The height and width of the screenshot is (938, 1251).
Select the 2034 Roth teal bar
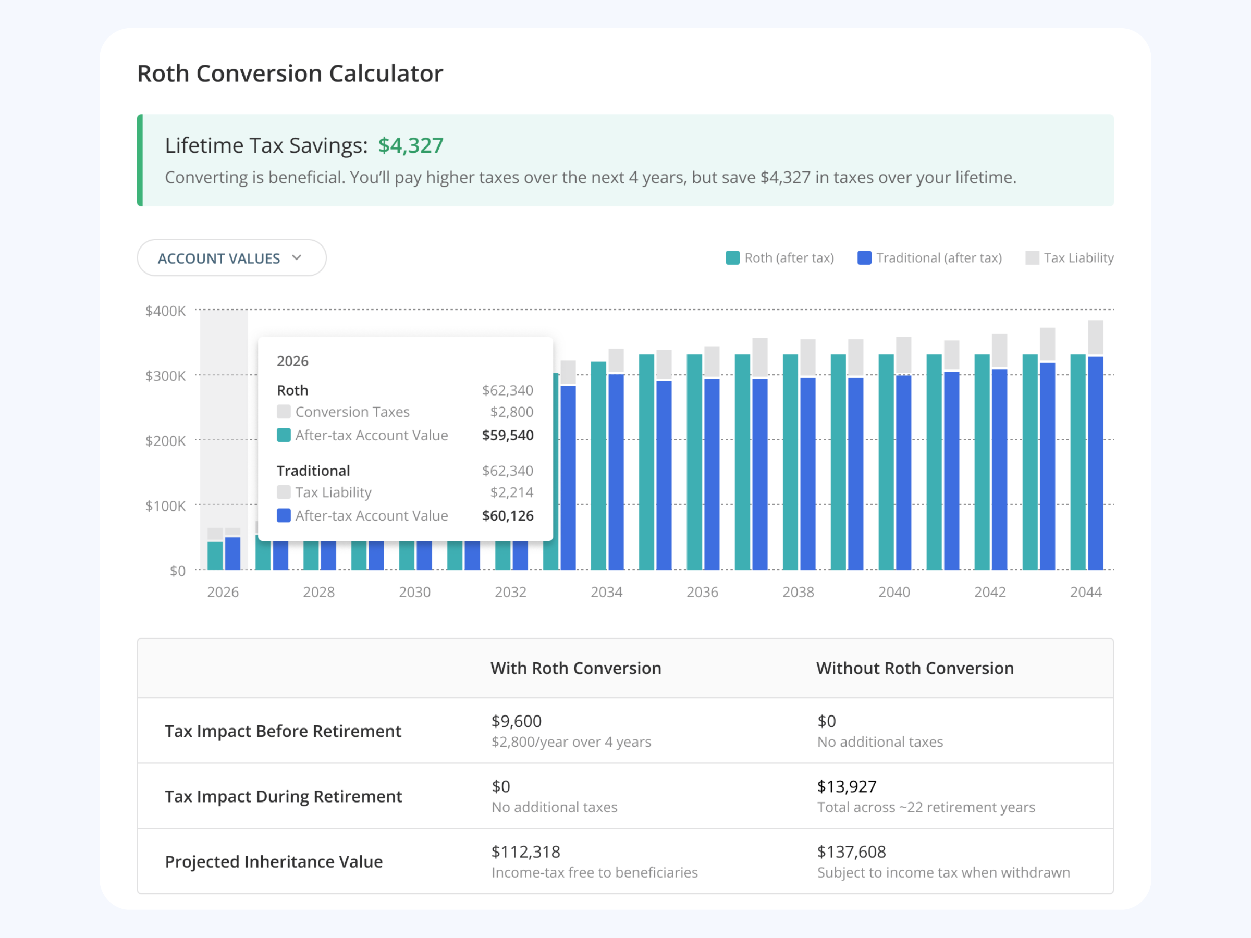(x=598, y=465)
